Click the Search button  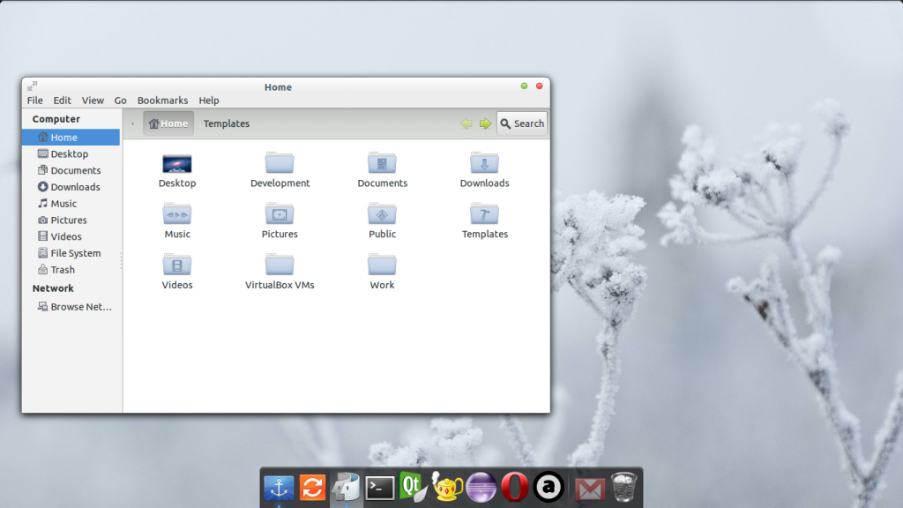[x=522, y=124]
